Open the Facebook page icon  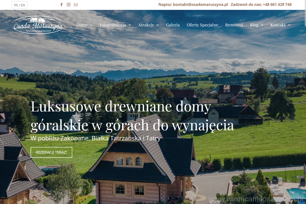tap(61, 5)
